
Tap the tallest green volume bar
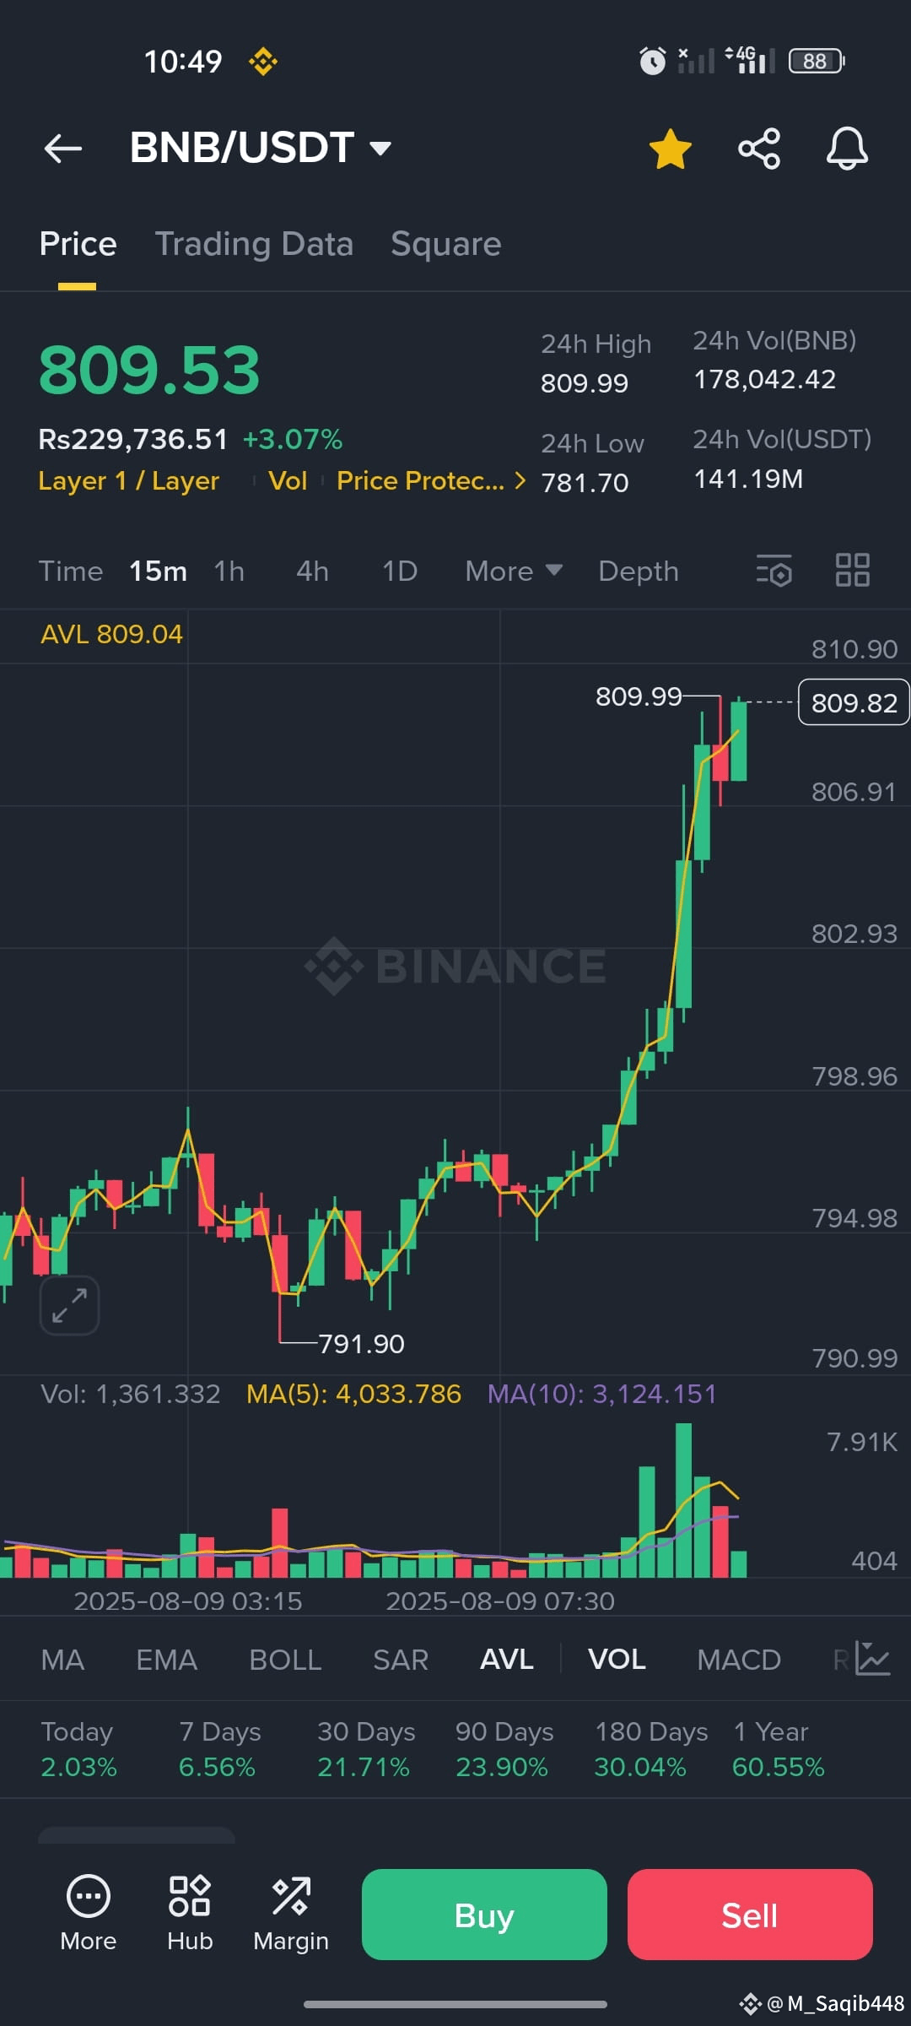click(683, 1500)
